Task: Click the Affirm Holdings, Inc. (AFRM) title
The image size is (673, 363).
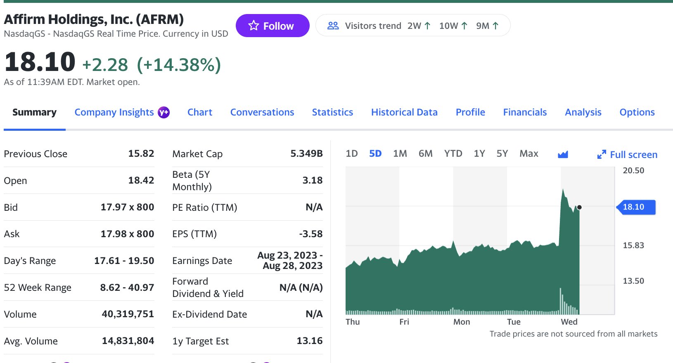Action: click(x=94, y=19)
